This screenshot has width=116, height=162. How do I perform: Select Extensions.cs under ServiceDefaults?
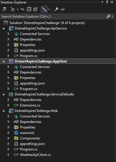pyautogui.click(x=30, y=105)
